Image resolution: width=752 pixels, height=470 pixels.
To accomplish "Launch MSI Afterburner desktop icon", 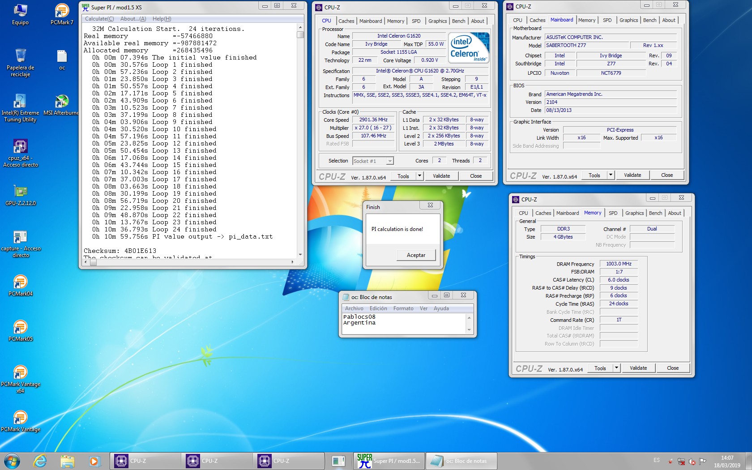I will [62, 105].
